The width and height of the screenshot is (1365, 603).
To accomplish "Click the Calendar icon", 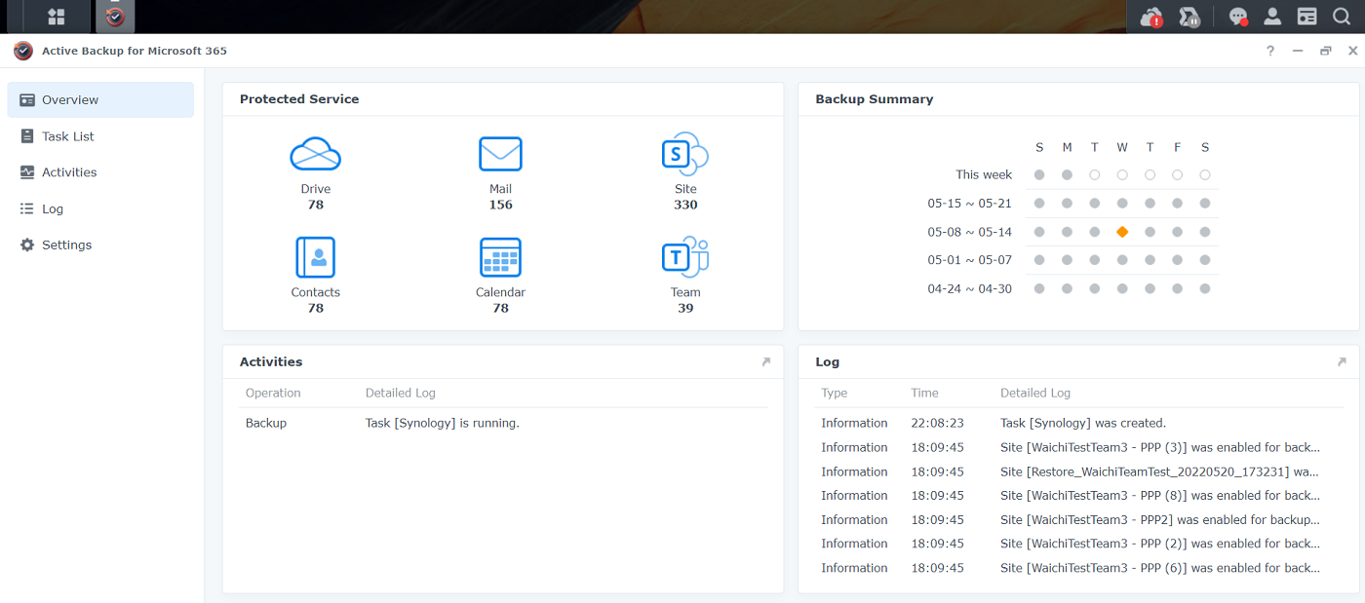I will pyautogui.click(x=500, y=257).
